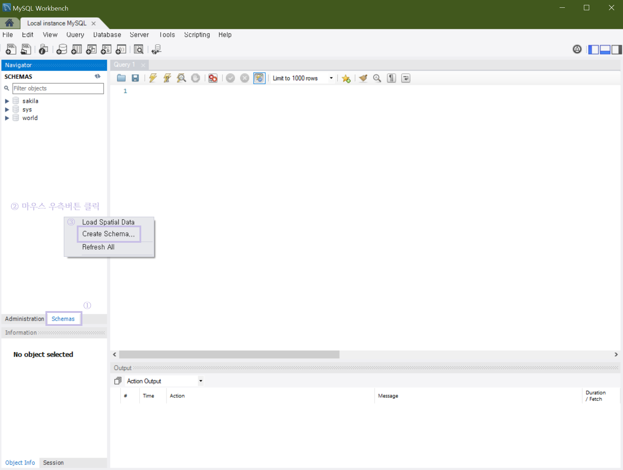Viewport: 623px width, 470px height.
Task: Execute the query with lightning icon
Action: [x=153, y=78]
